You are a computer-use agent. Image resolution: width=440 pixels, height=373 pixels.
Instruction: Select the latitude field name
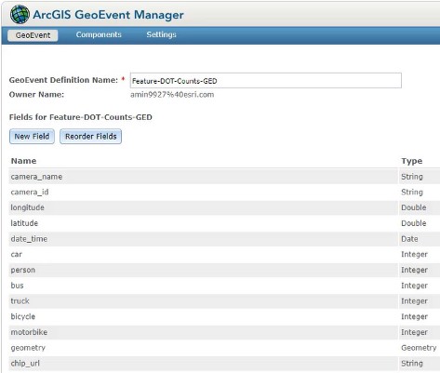tap(24, 223)
